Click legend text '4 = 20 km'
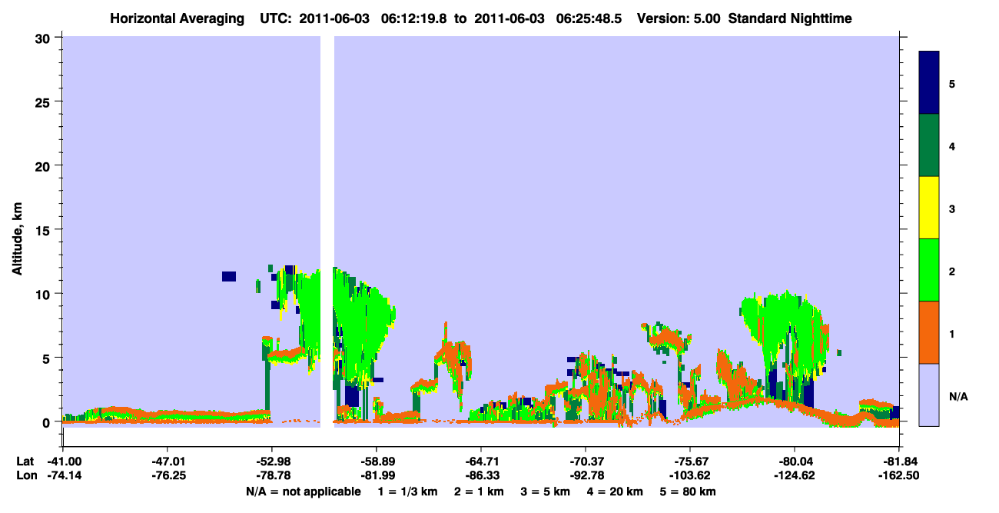Image resolution: width=999 pixels, height=513 pixels. pos(614,491)
